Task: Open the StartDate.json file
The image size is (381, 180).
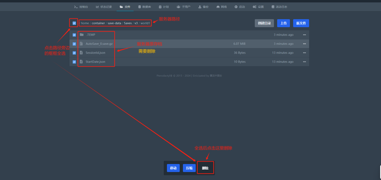Action: [x=95, y=62]
